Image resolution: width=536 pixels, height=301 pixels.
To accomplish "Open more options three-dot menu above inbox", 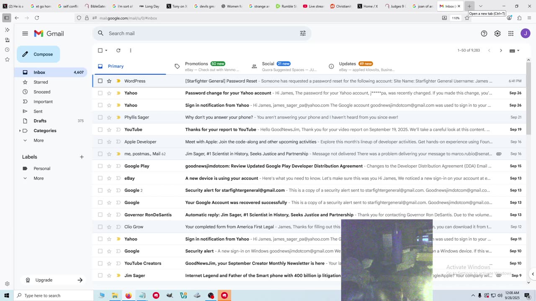I will tap(131, 51).
